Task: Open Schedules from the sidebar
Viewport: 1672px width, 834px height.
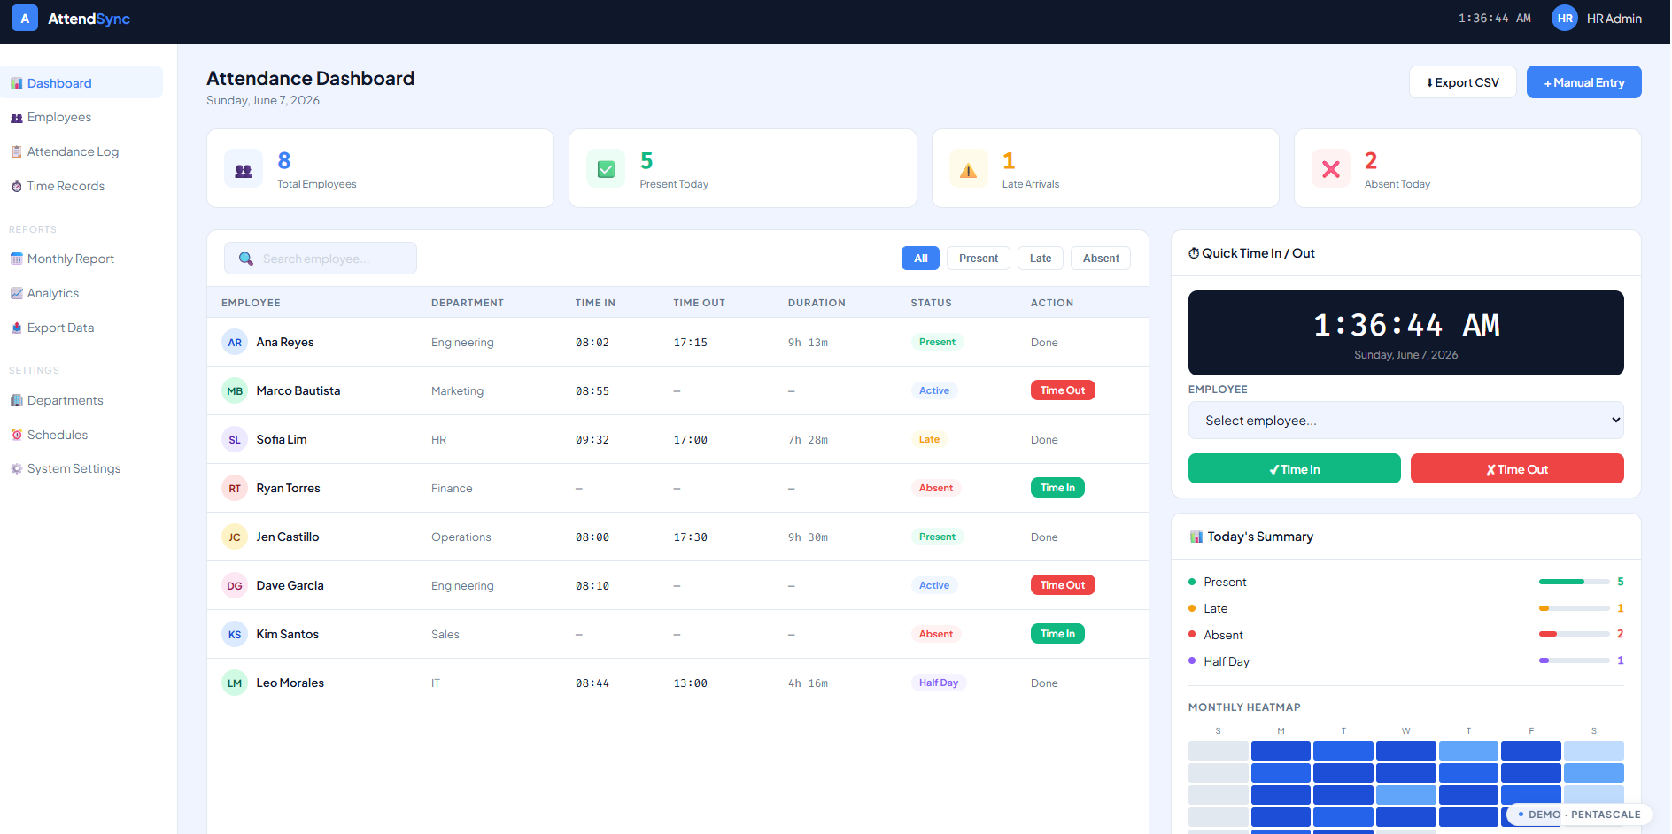Action: (x=81, y=435)
